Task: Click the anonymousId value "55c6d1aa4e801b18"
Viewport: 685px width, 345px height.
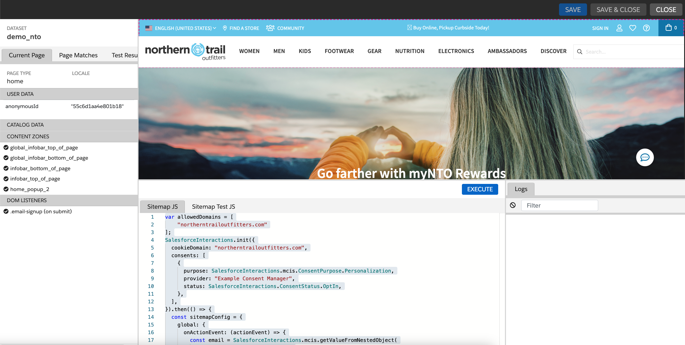Action: [97, 106]
